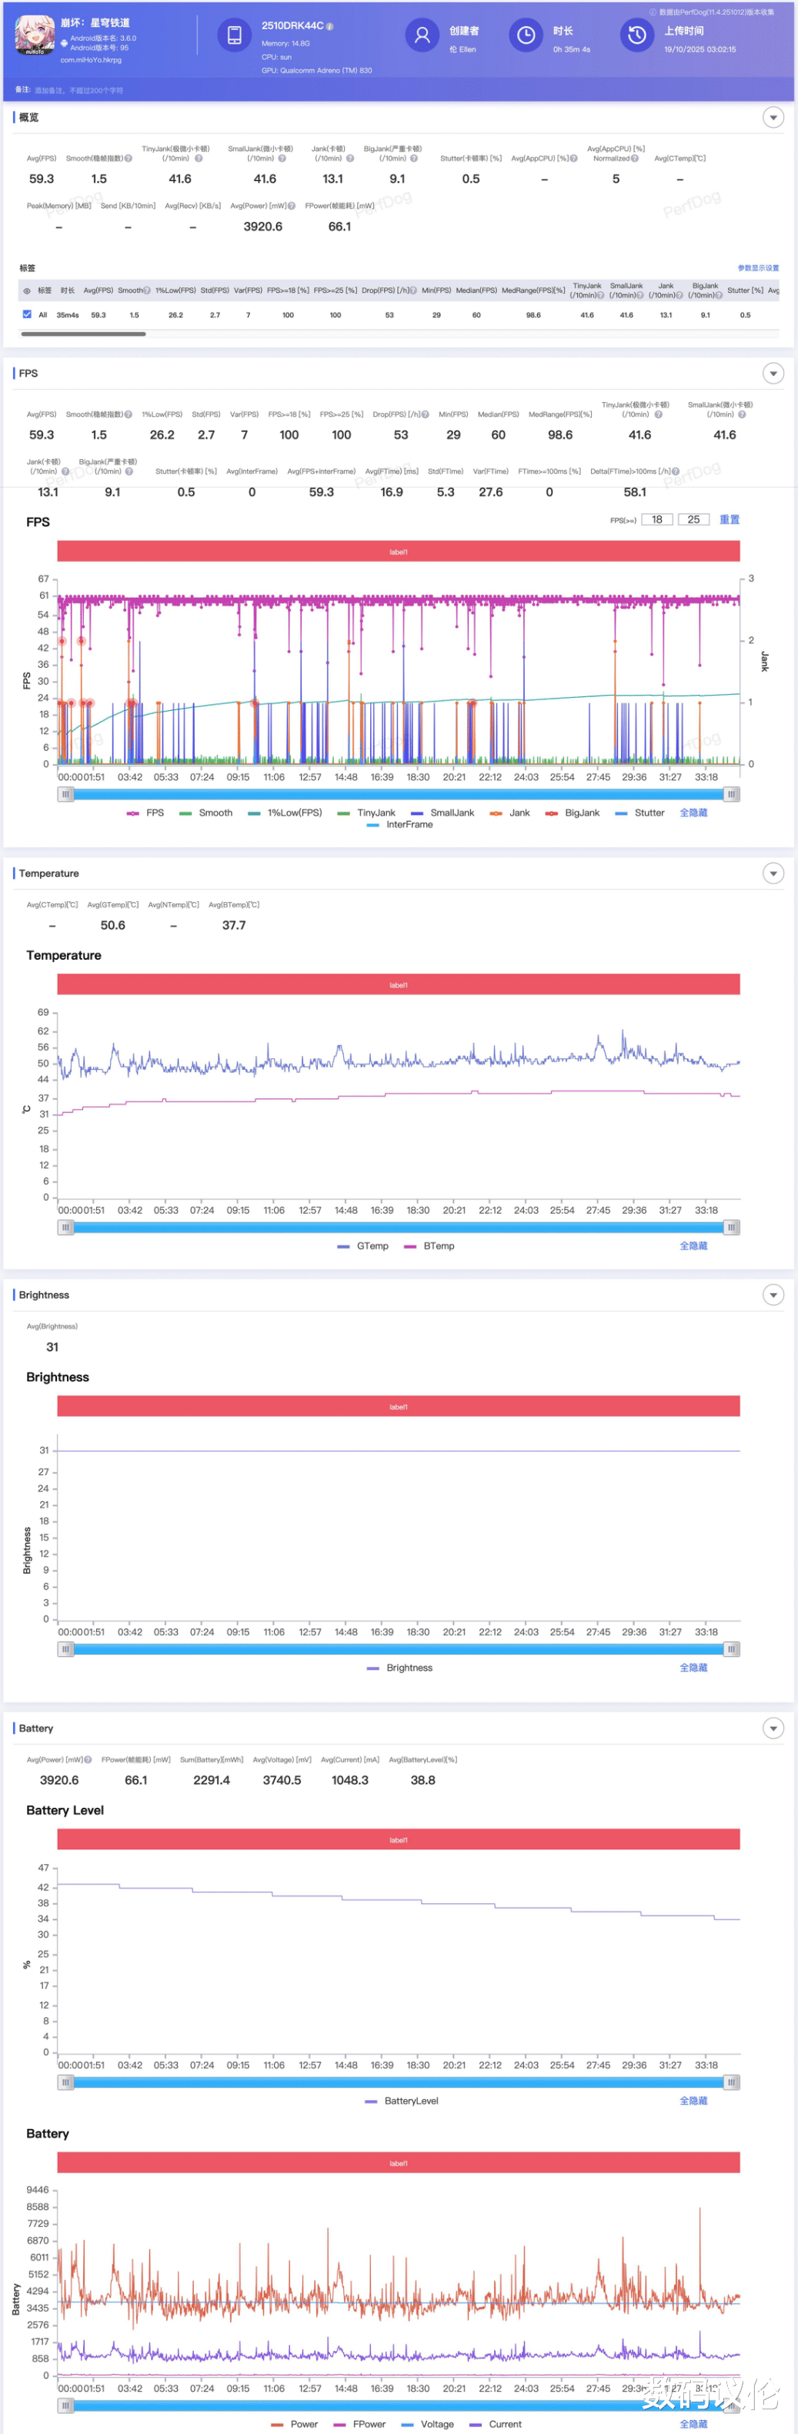Image resolution: width=798 pixels, height=2434 pixels.
Task: Open 参数显示设置 parameter display settings
Action: click(x=757, y=268)
